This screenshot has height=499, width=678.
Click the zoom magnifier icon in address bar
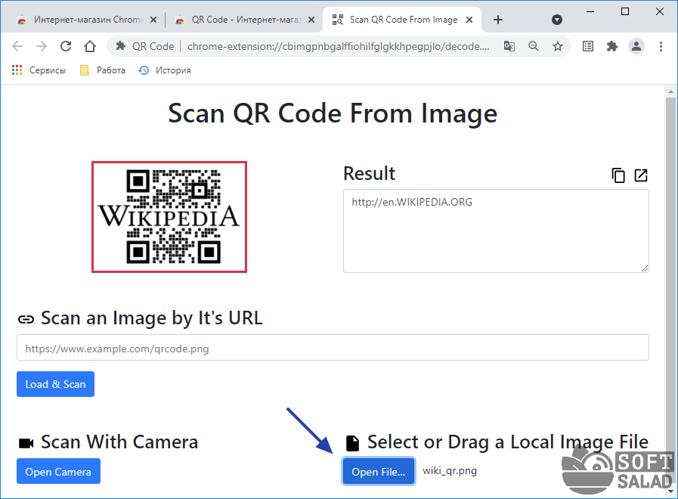[x=534, y=46]
